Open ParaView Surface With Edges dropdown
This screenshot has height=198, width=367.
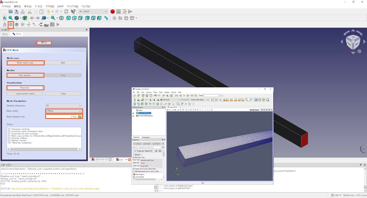pos(200,100)
